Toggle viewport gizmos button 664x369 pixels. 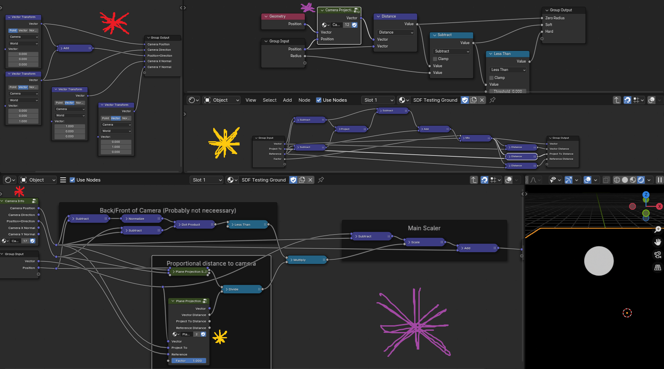point(568,180)
